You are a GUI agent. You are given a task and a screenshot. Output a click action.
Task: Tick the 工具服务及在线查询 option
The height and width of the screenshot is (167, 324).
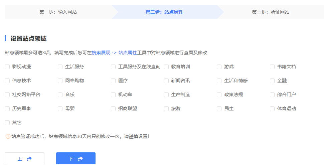(x=113, y=67)
